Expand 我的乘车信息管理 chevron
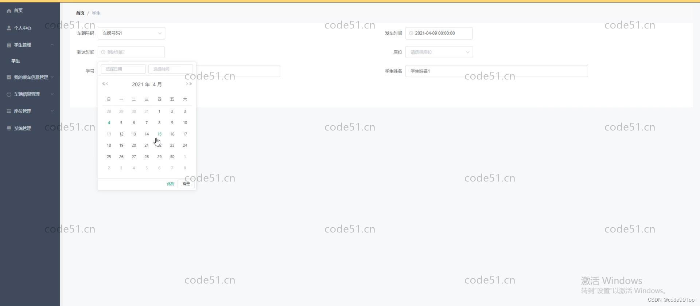 click(52, 77)
